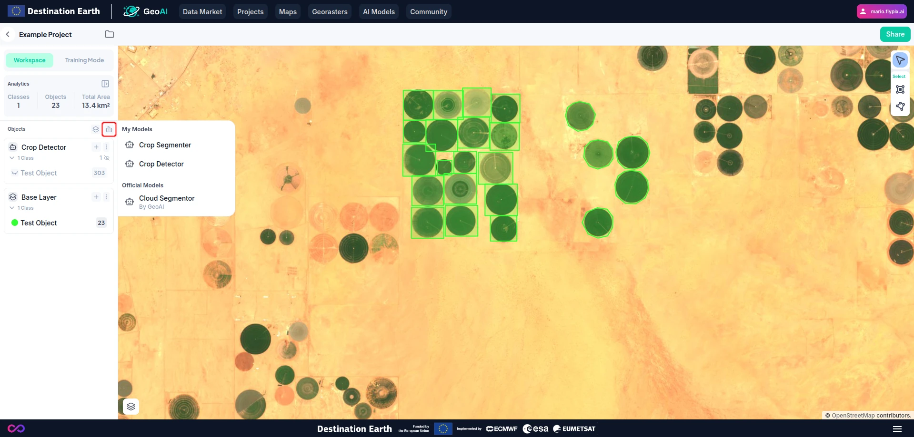
Task: Click the green Test Object color swatch
Action: (15, 223)
